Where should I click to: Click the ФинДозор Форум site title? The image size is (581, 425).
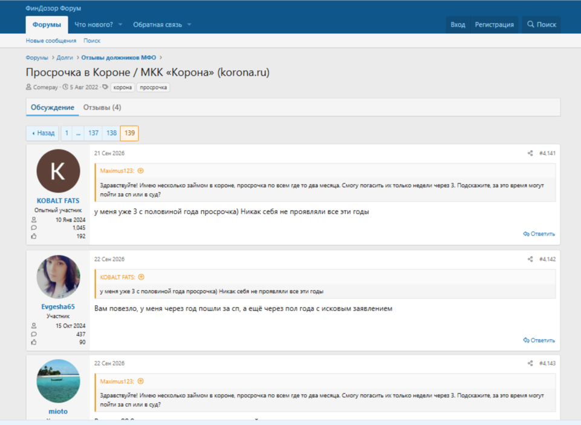coord(53,8)
